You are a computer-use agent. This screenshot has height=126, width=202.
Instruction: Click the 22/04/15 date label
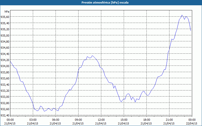[x=192, y=123]
